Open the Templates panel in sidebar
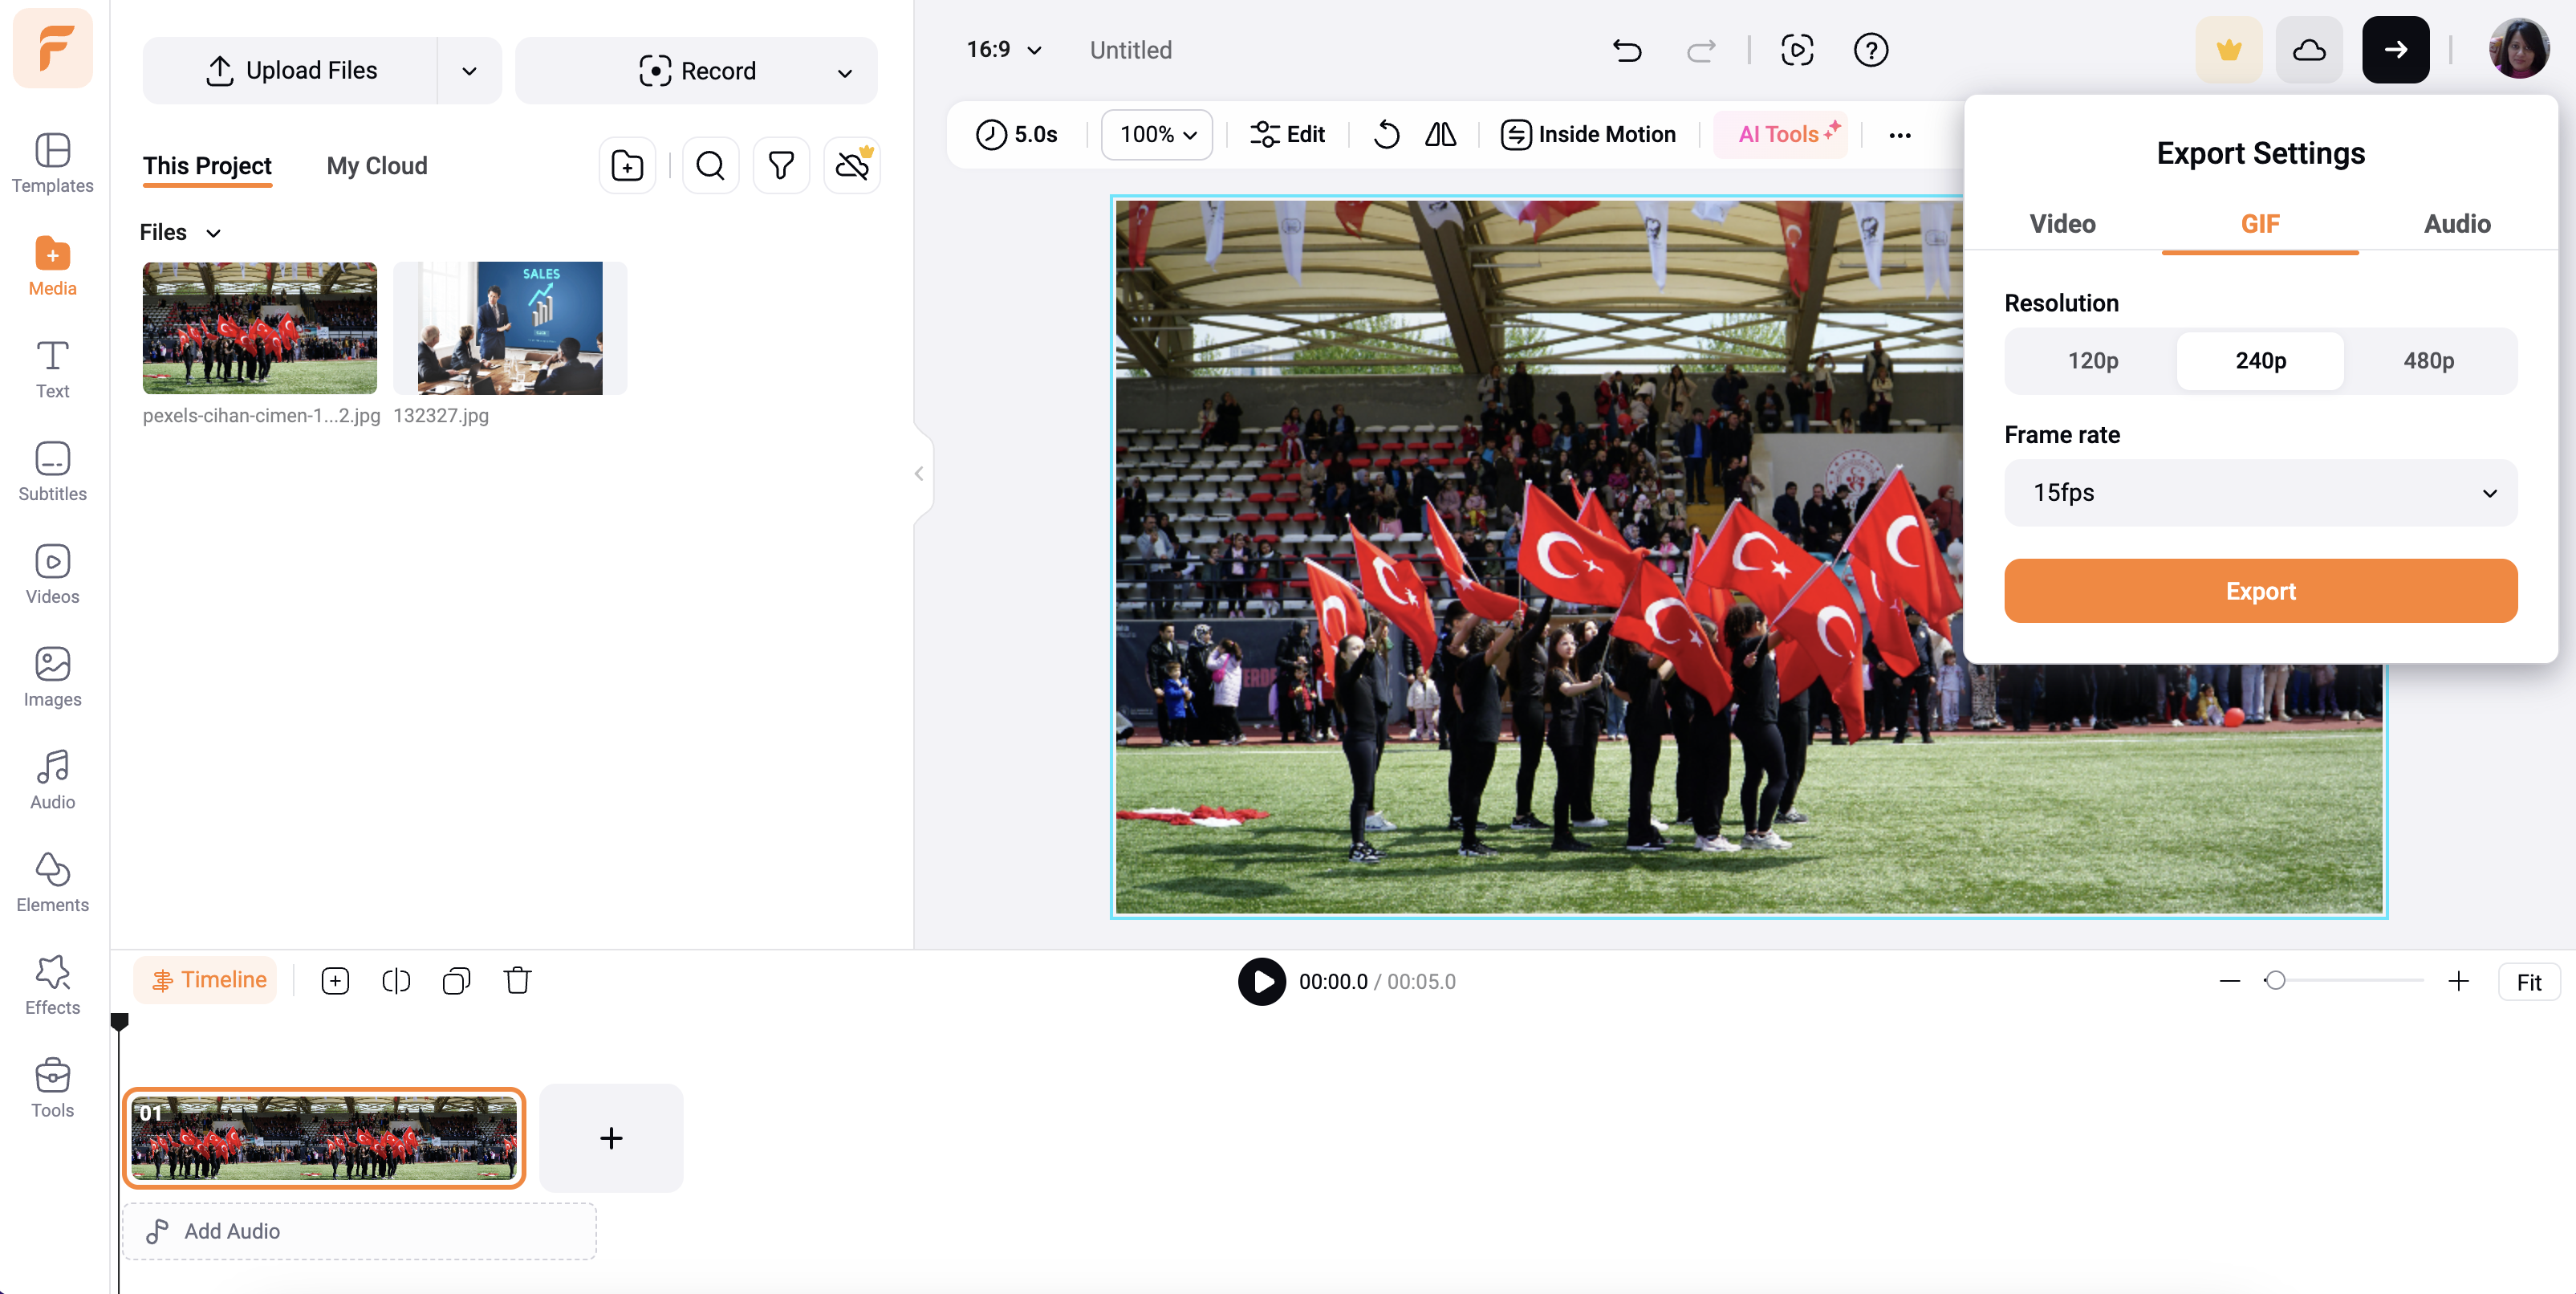Screen dimensions: 2576x1294 (x=52, y=163)
